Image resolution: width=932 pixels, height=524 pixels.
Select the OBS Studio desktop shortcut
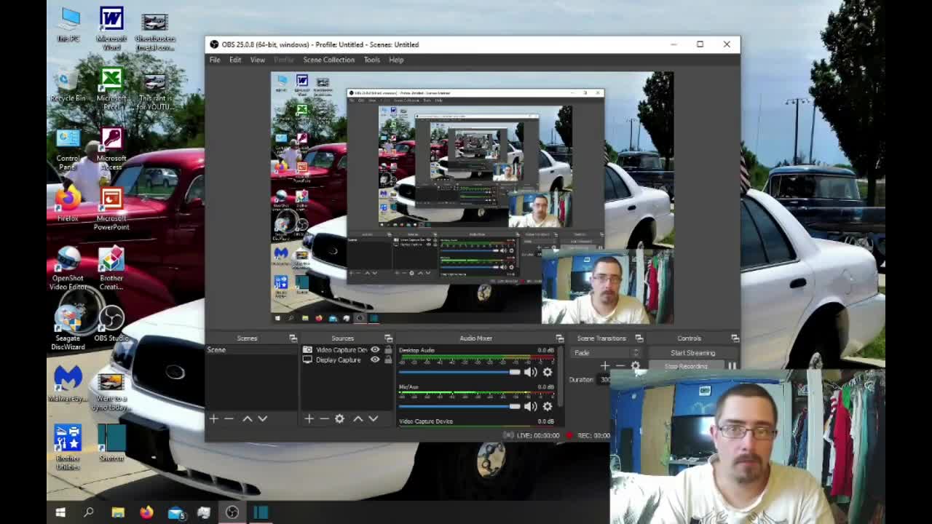(x=111, y=324)
